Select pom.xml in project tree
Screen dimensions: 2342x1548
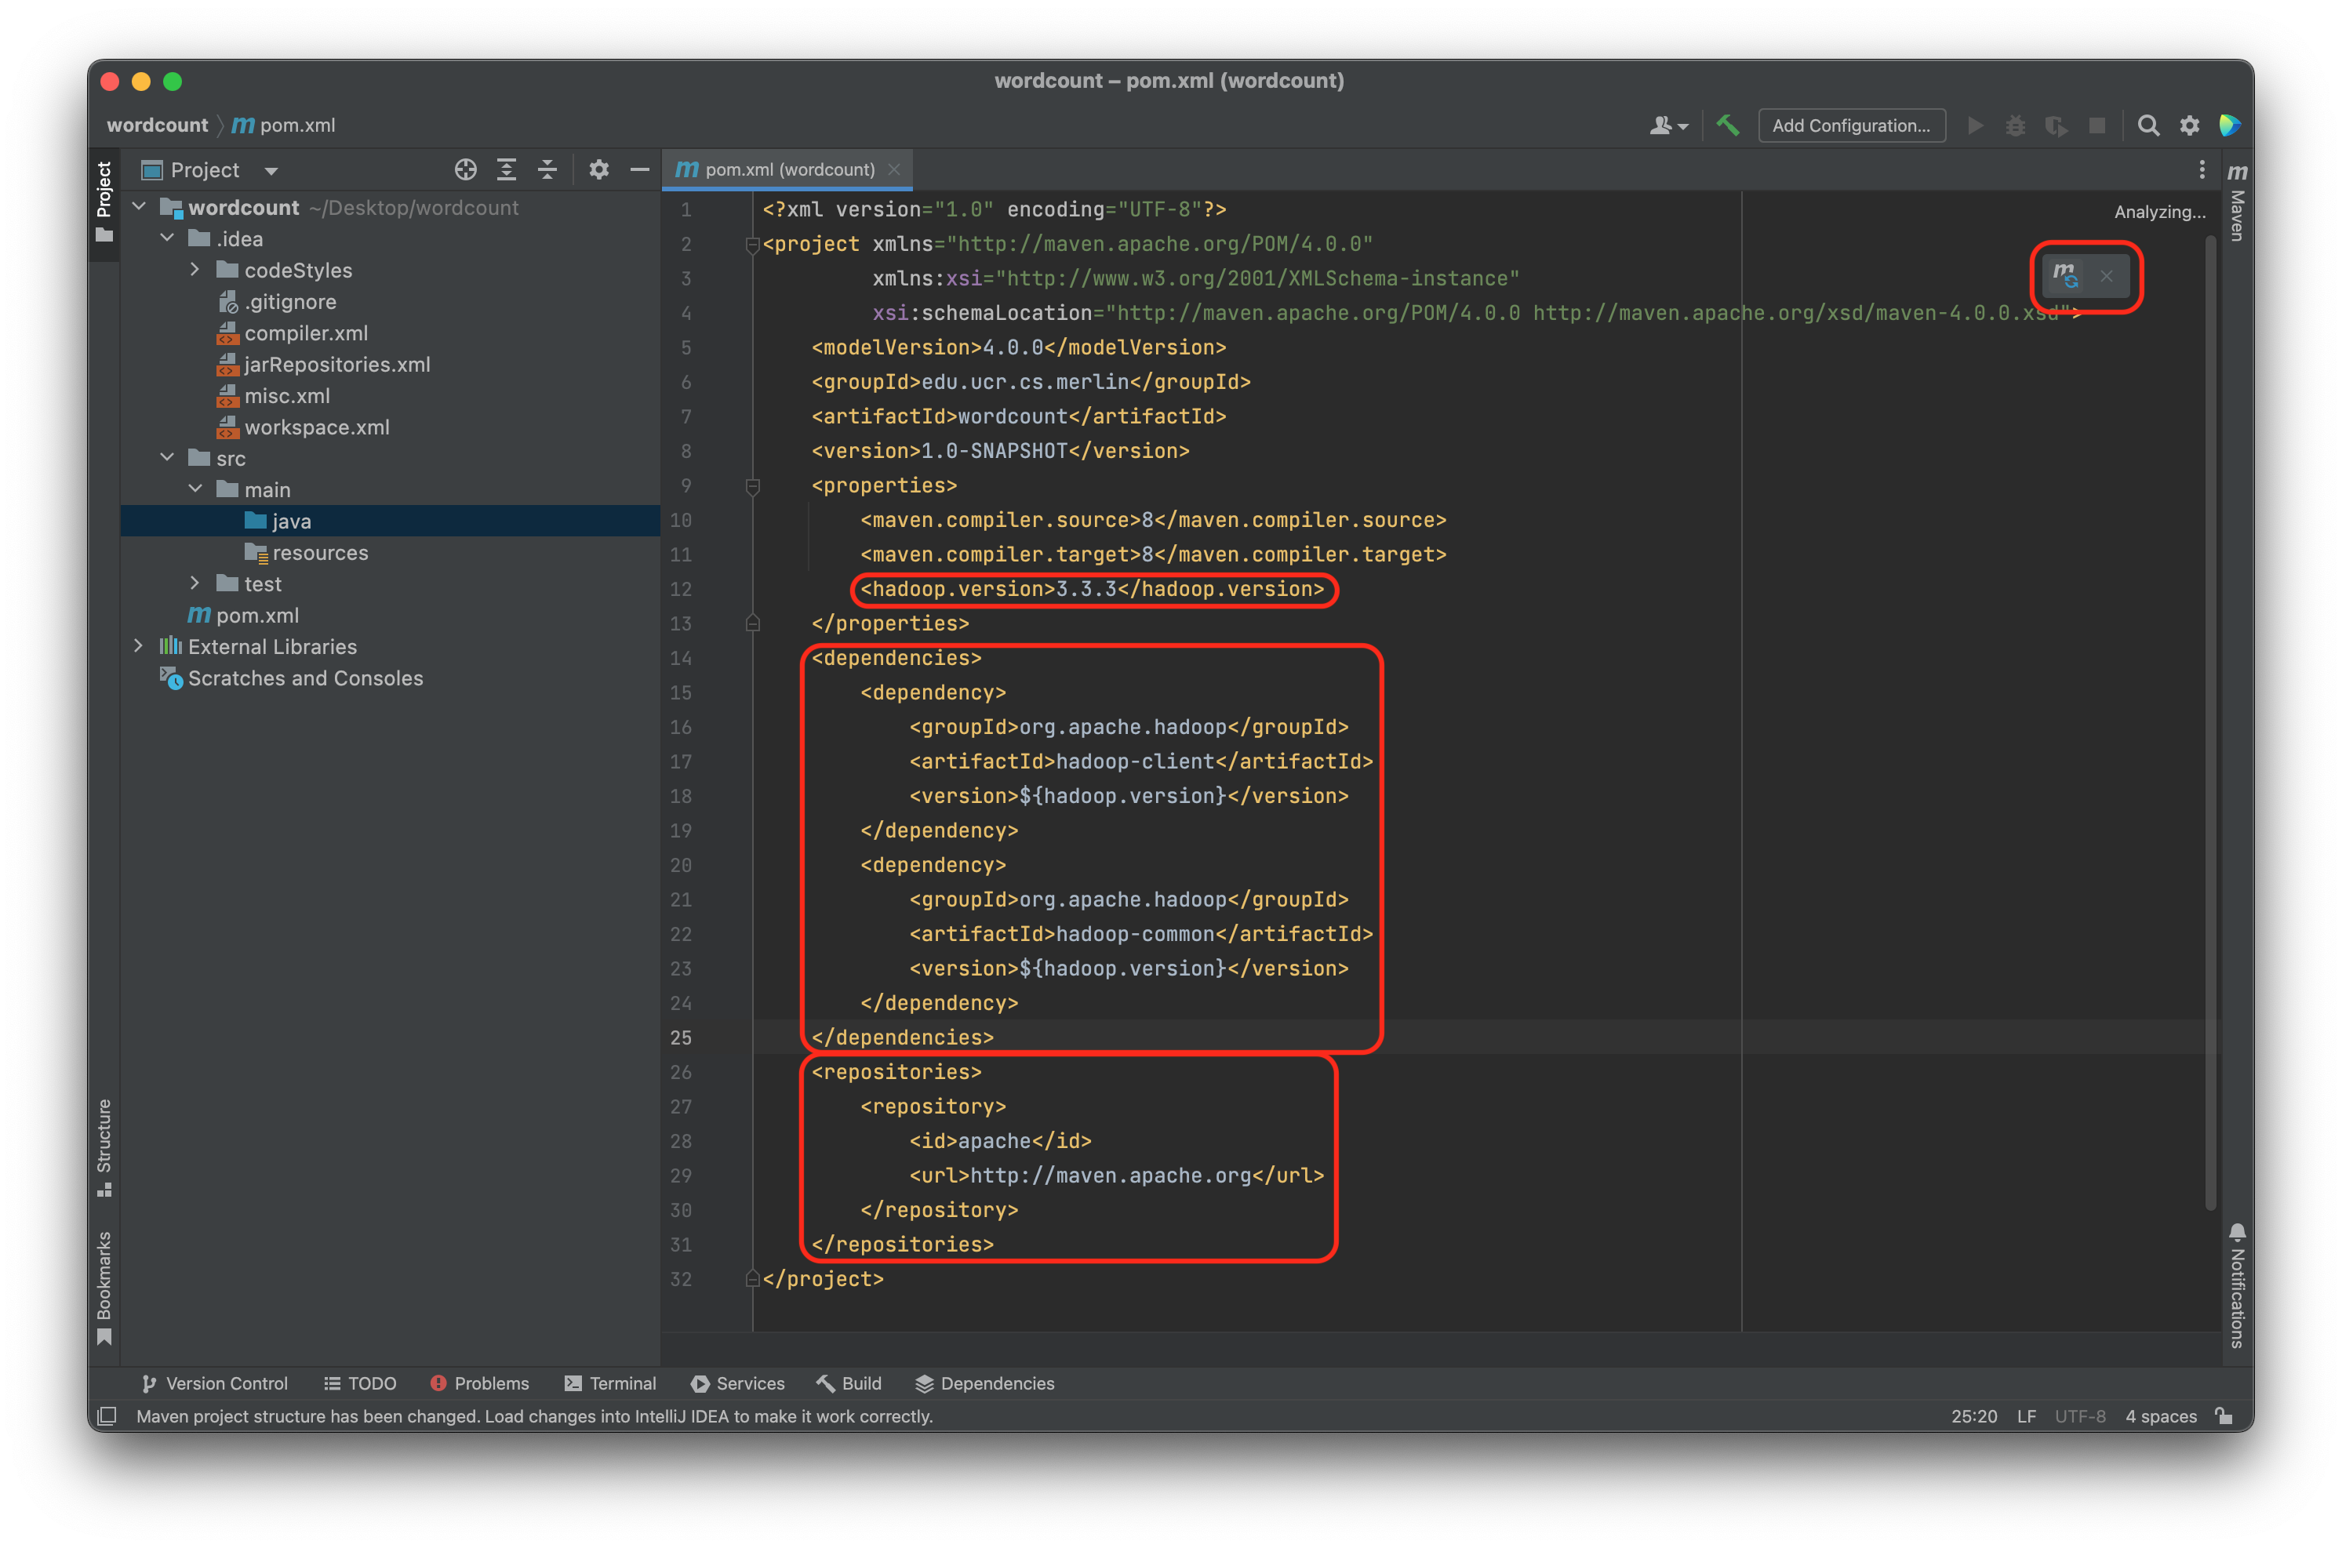click(x=256, y=615)
